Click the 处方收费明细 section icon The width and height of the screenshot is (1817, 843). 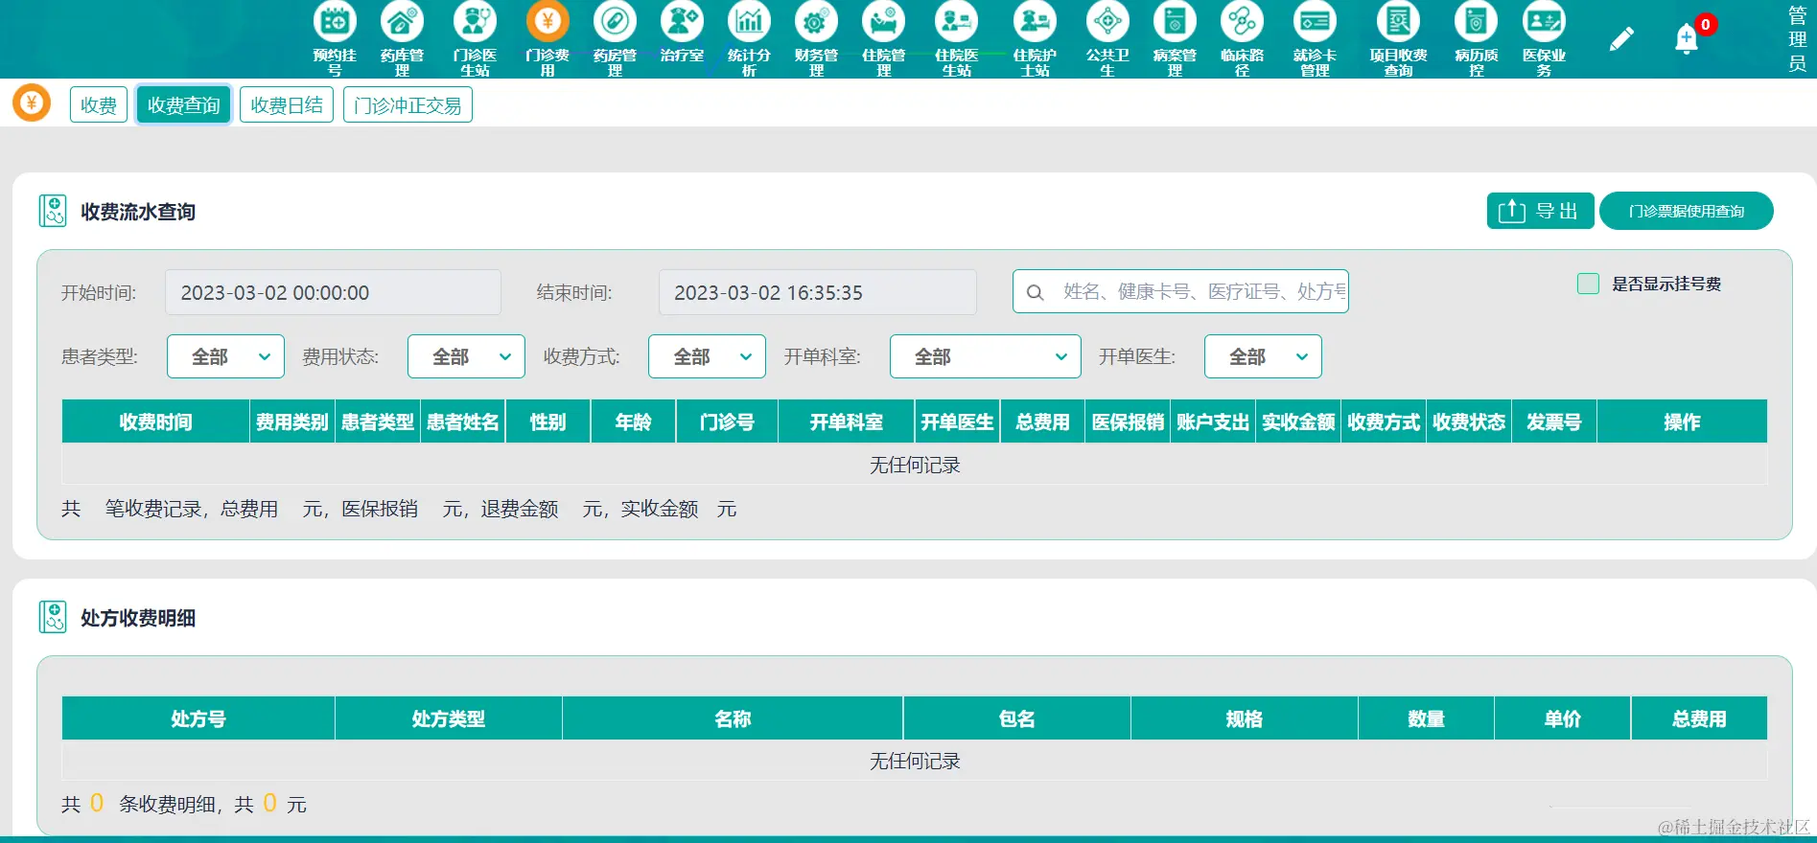click(x=53, y=617)
